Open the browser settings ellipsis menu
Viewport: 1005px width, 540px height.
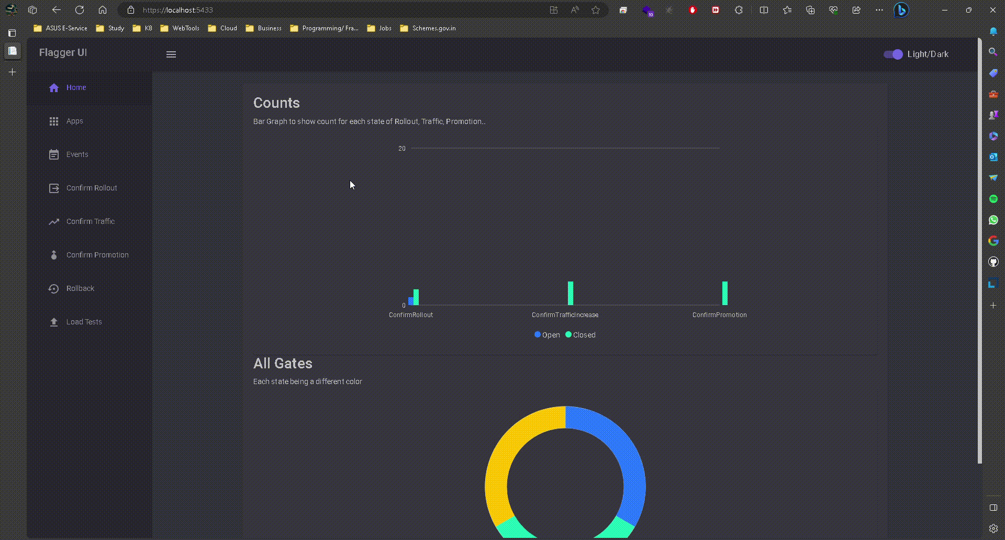(x=879, y=9)
